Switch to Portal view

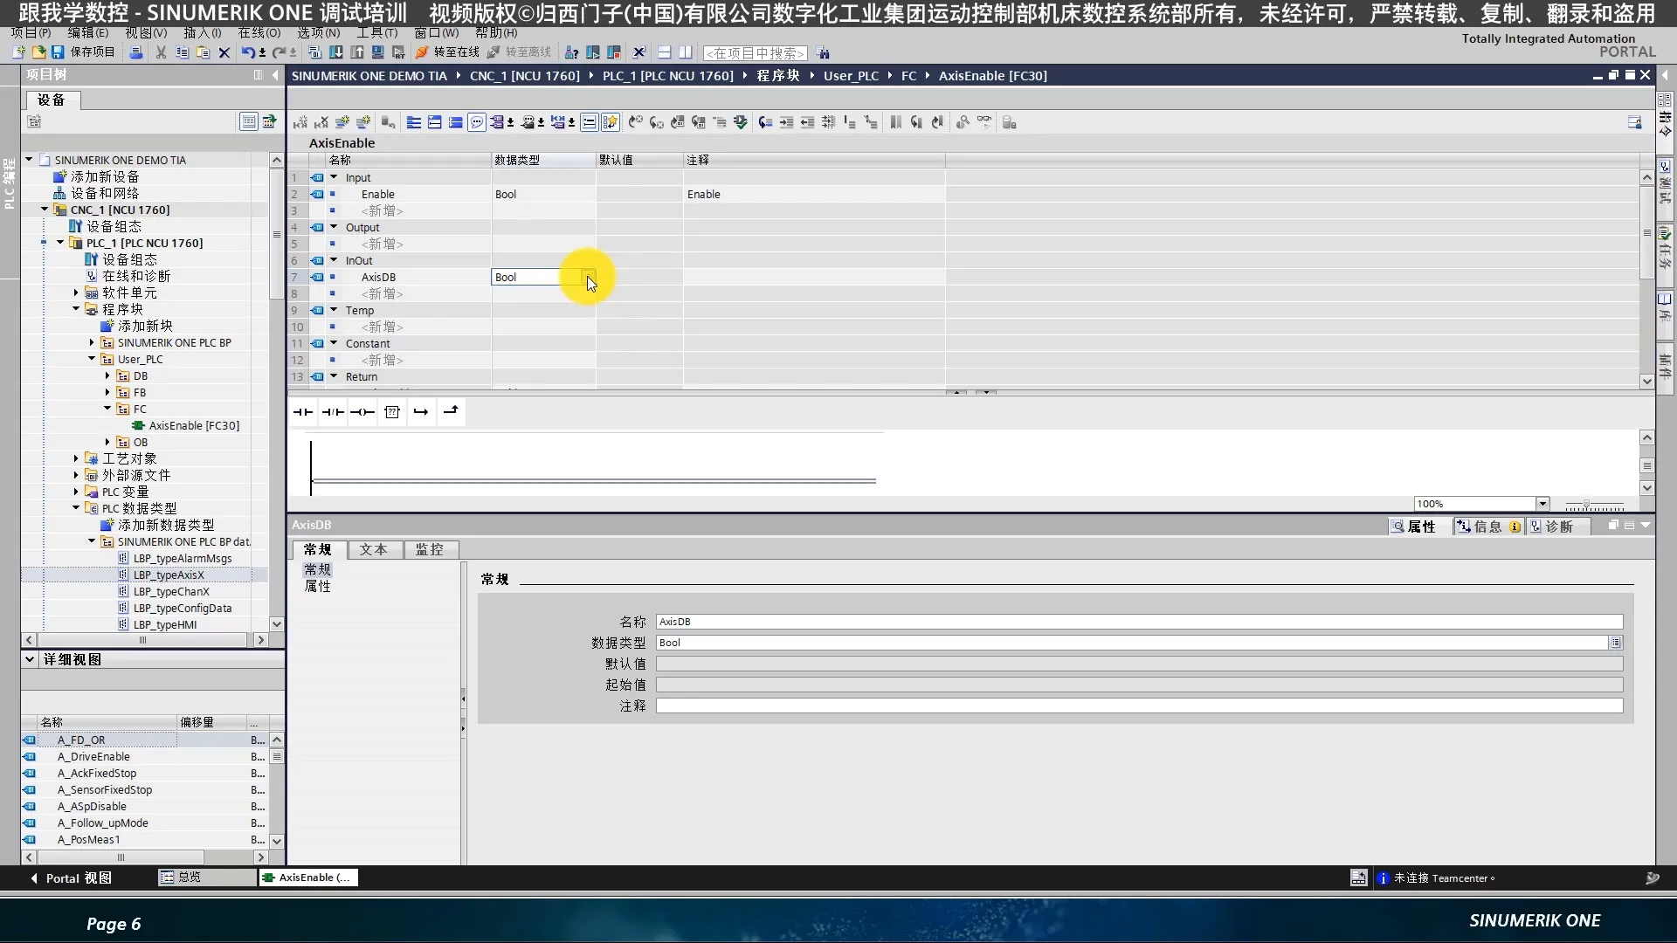(72, 878)
